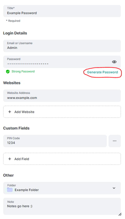Click inside the Note text area
Viewport: 125px width, 219px height.
[x=62, y=206]
